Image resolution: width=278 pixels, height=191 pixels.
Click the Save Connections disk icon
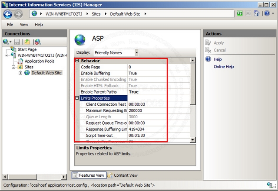coord(17,42)
